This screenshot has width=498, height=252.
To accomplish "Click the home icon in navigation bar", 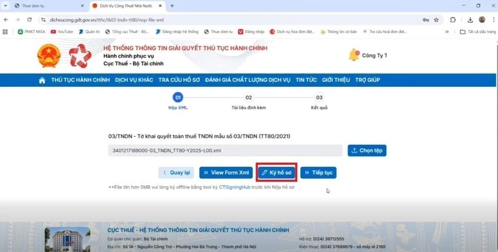I will pos(42,80).
